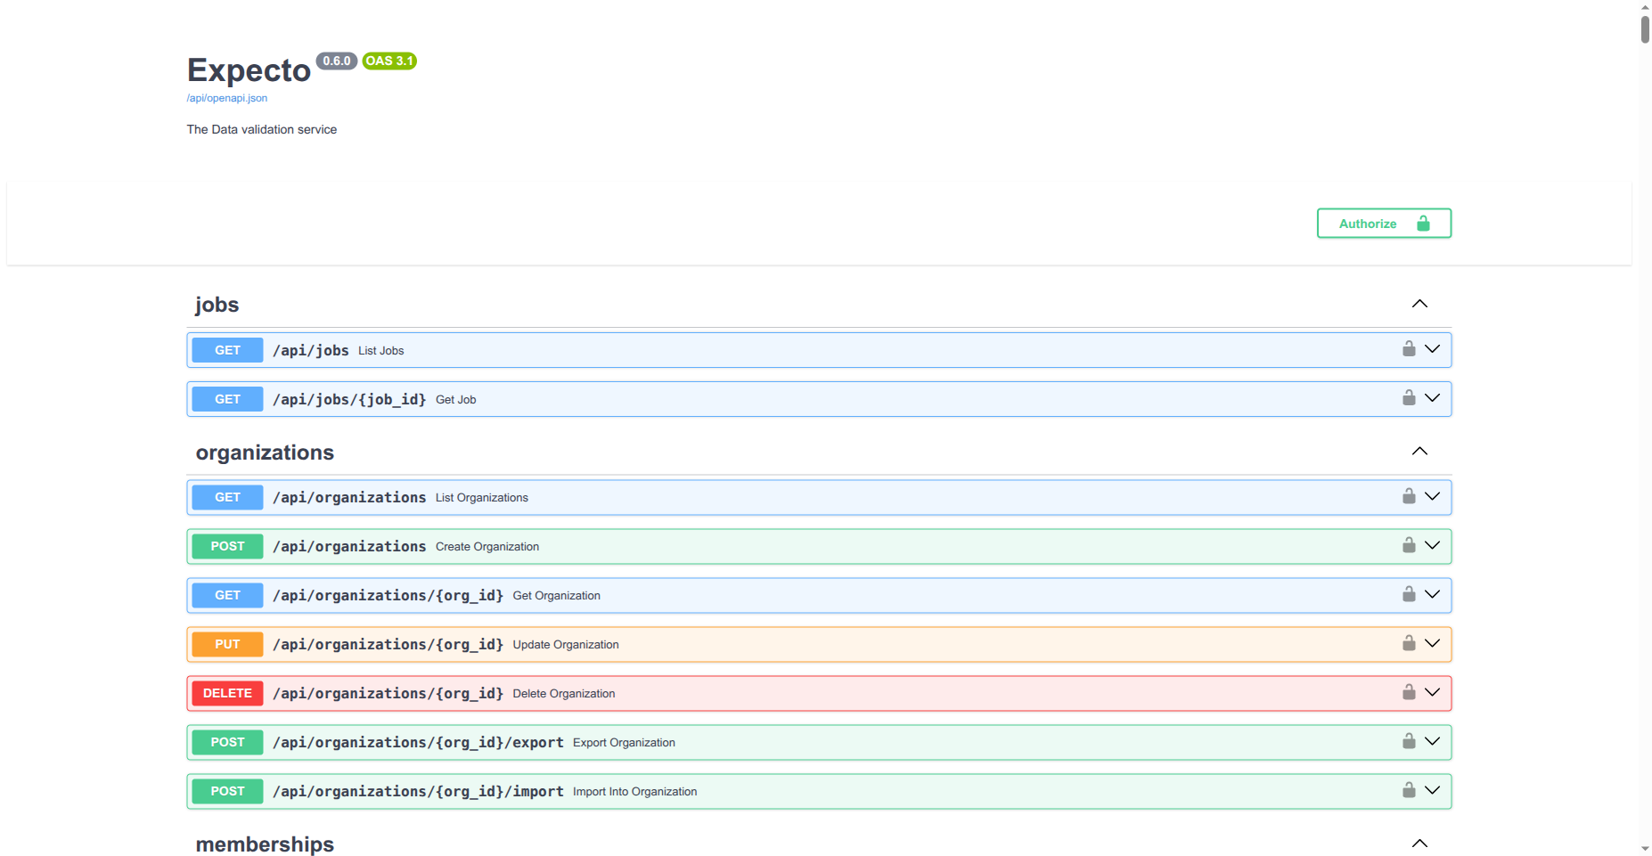Click the lock icon on Get Job row
The width and height of the screenshot is (1652, 856).
(x=1409, y=398)
